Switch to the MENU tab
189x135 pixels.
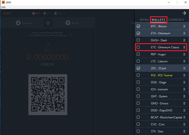144,20
